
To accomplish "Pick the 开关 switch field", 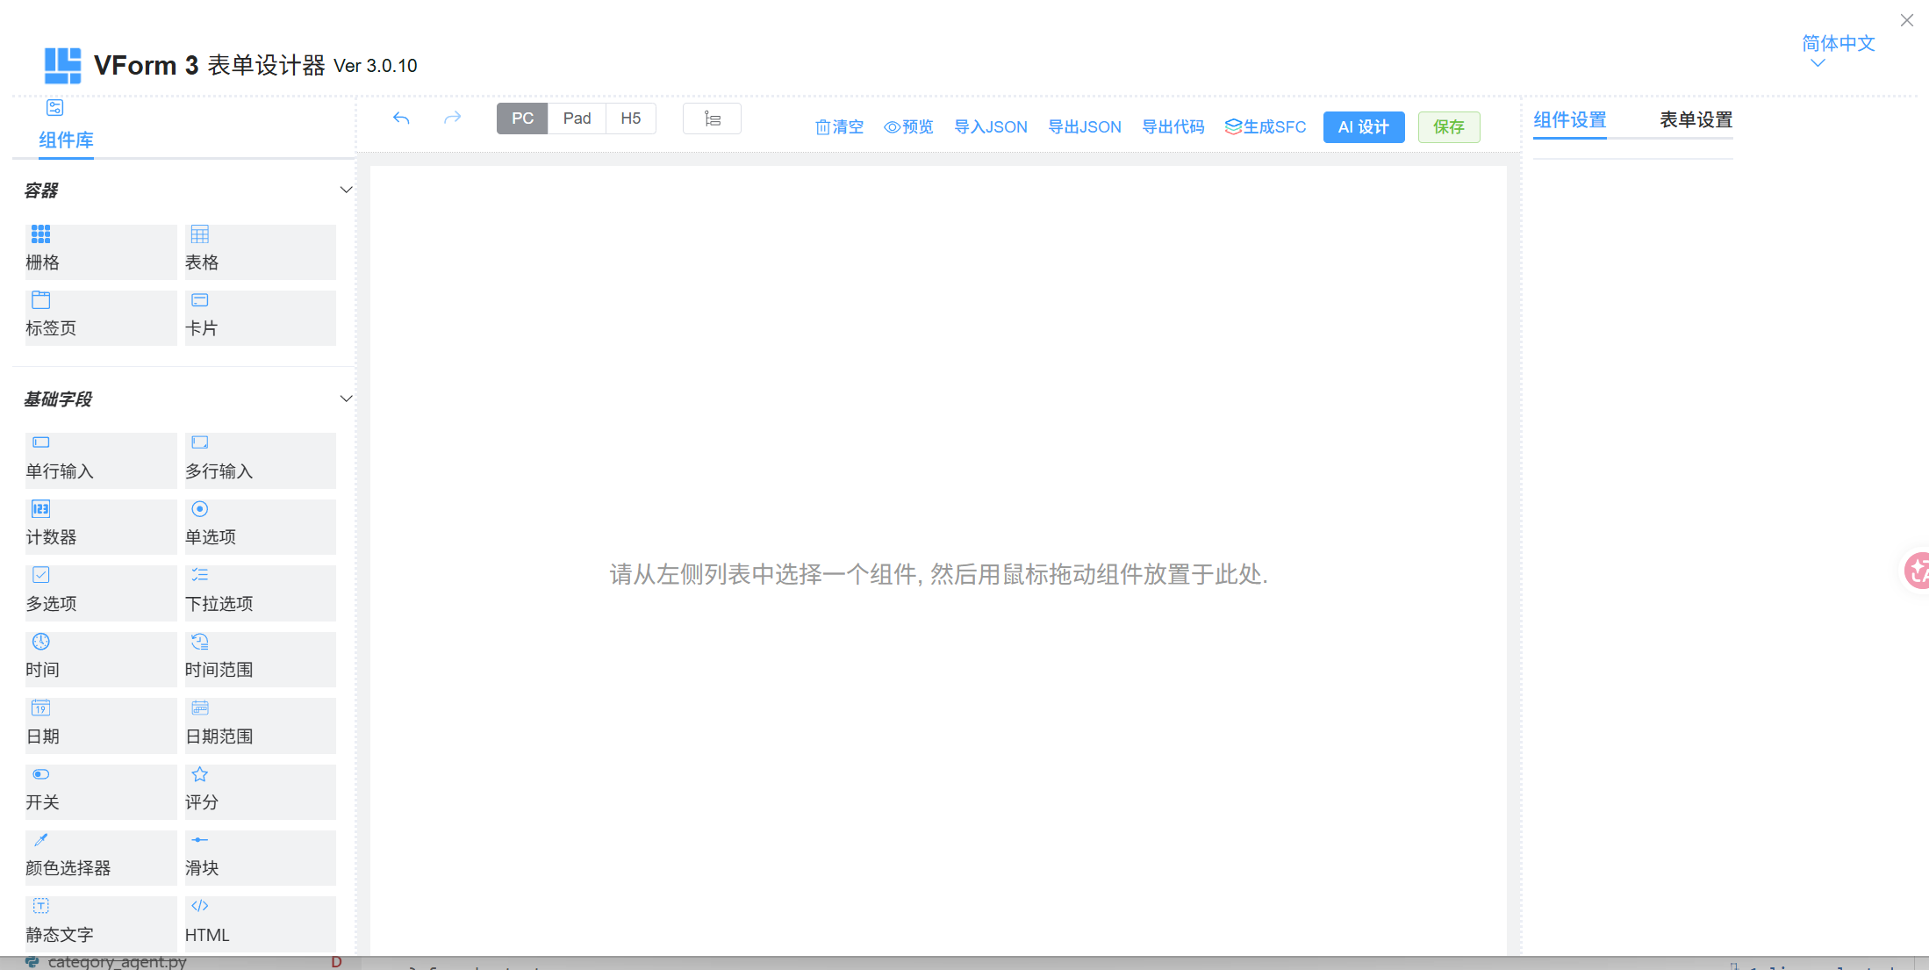I will pyautogui.click(x=101, y=792).
